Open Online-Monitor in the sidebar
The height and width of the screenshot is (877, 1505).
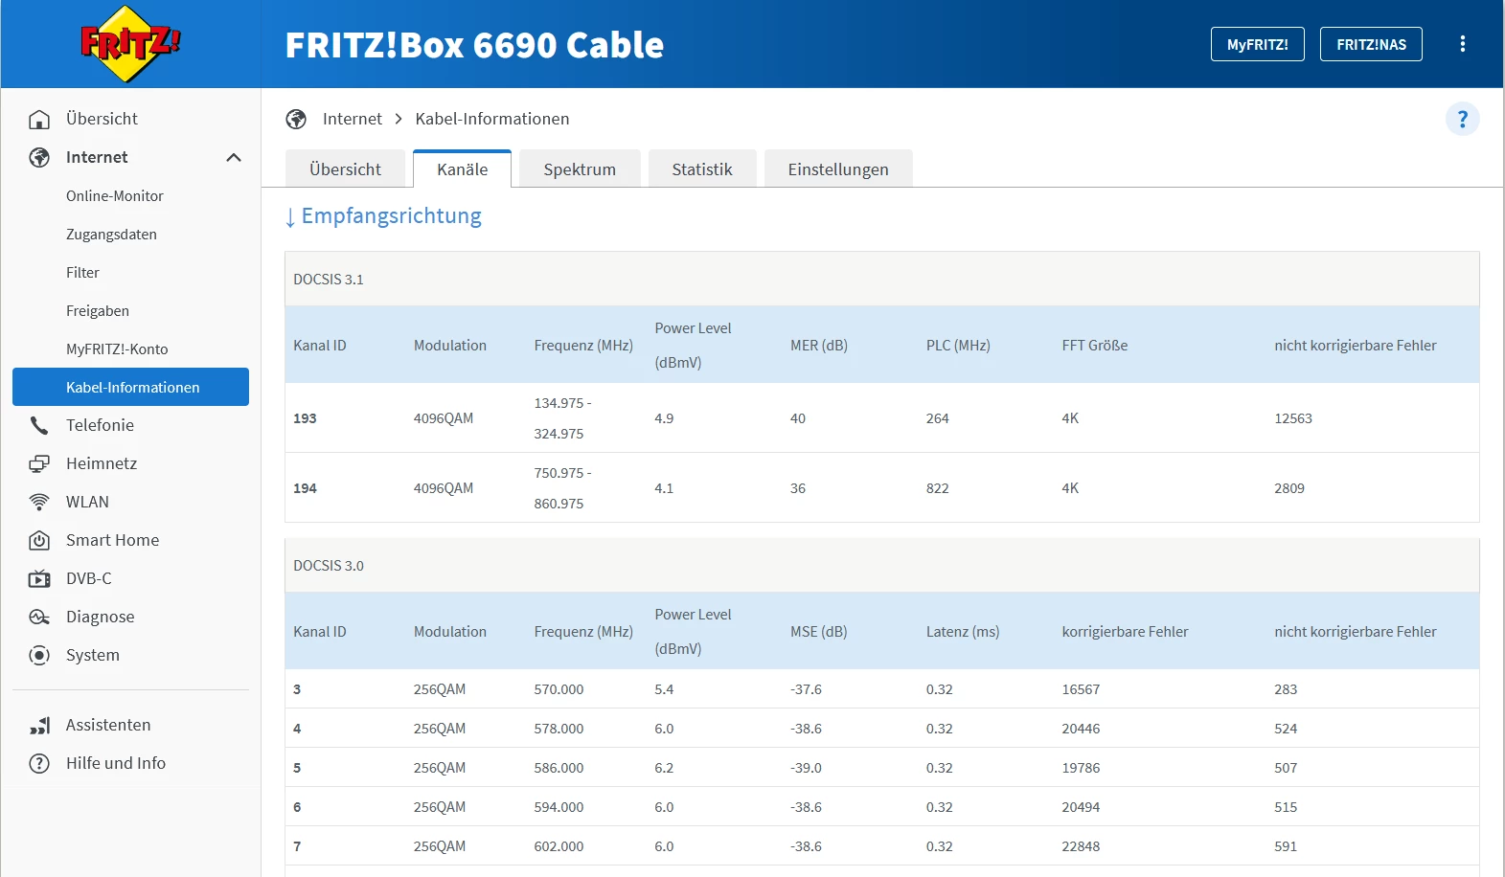(115, 195)
